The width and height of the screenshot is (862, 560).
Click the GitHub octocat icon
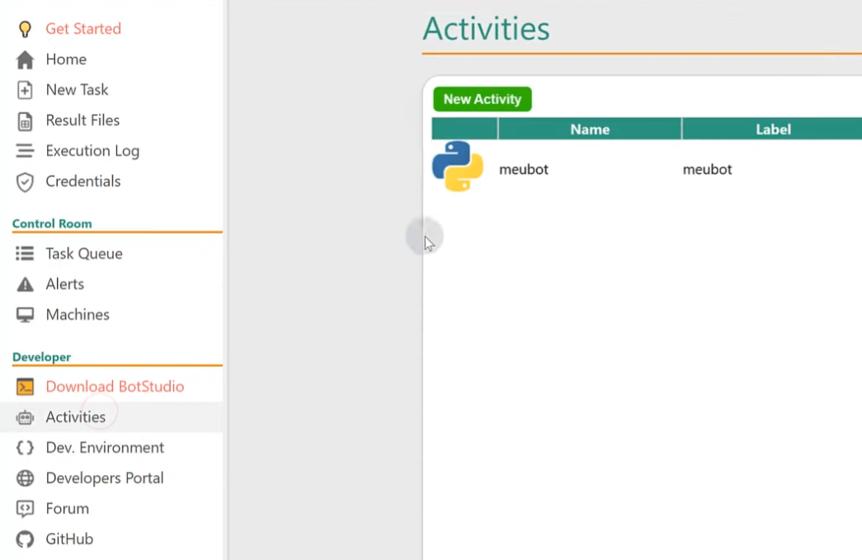(25, 539)
